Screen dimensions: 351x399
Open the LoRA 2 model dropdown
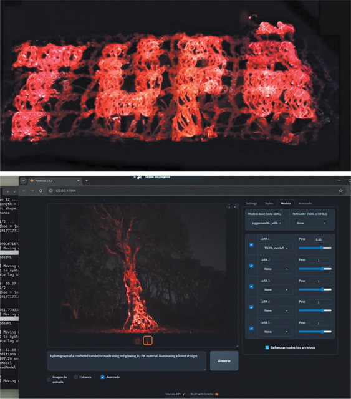(276, 269)
